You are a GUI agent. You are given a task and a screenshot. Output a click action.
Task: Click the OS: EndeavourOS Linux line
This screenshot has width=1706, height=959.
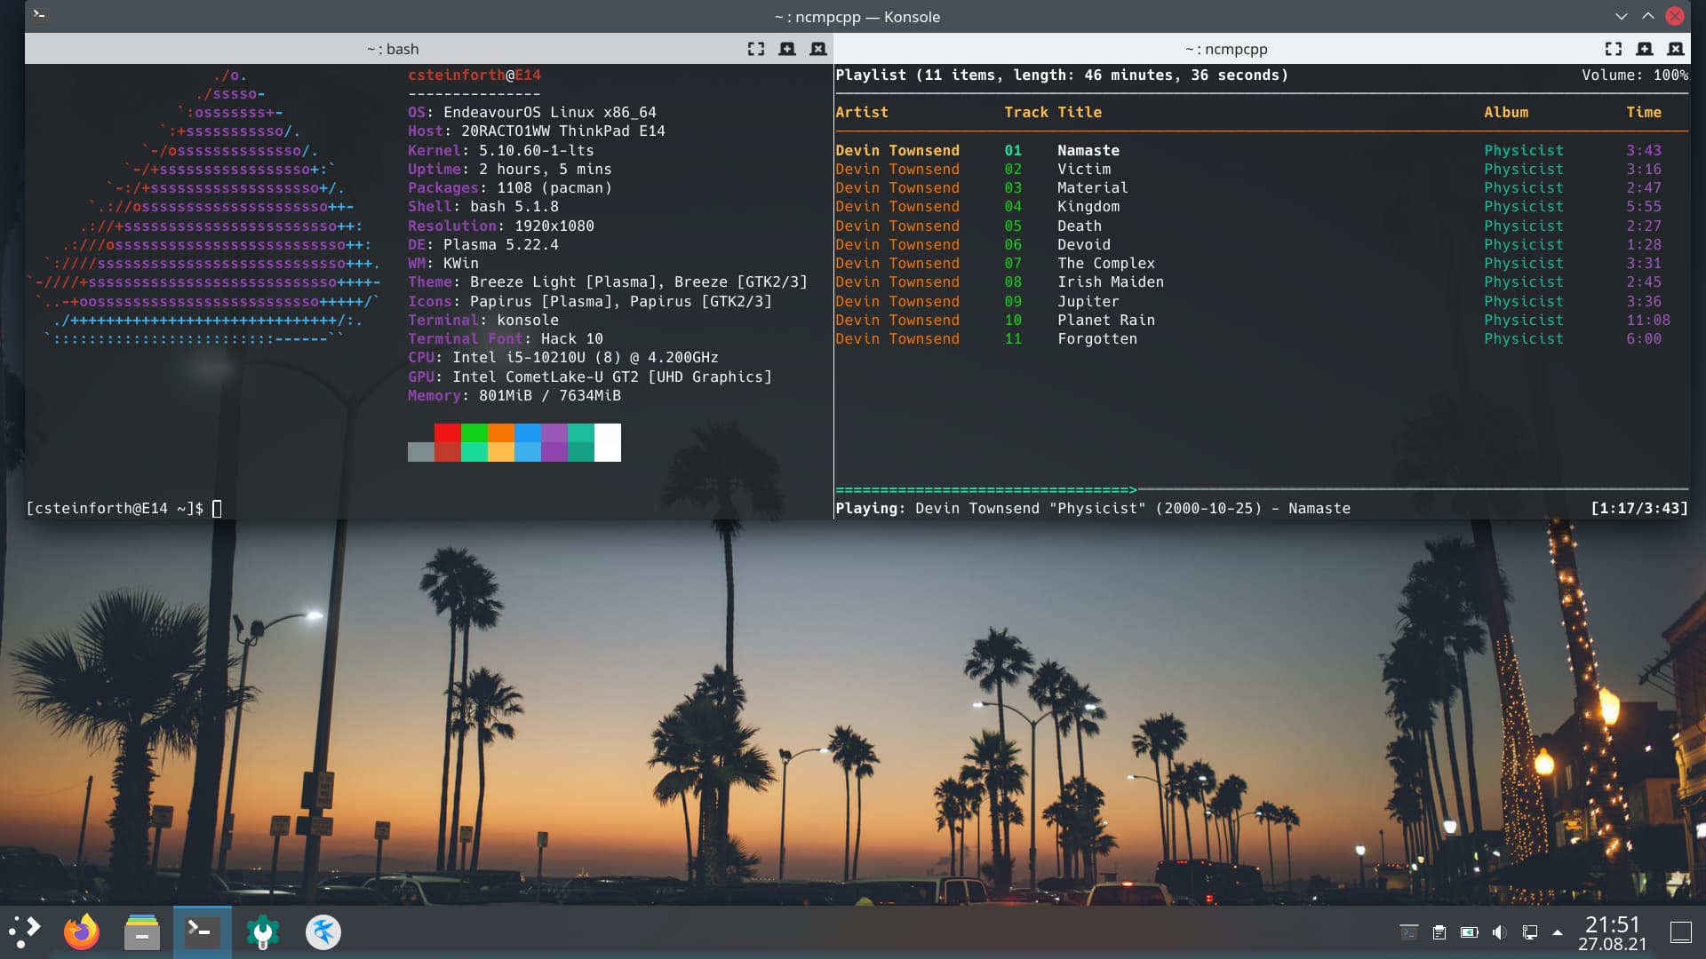pyautogui.click(x=532, y=112)
